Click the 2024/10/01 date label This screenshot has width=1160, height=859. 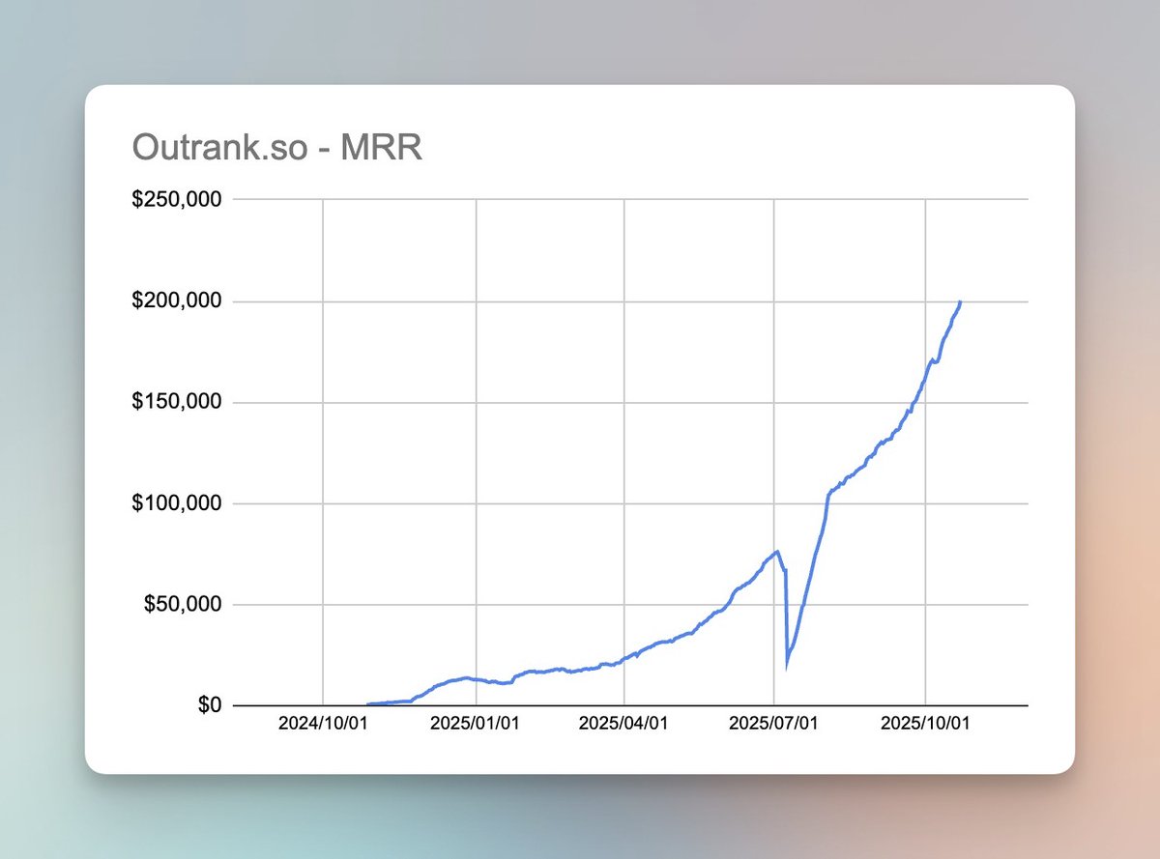coord(322,724)
